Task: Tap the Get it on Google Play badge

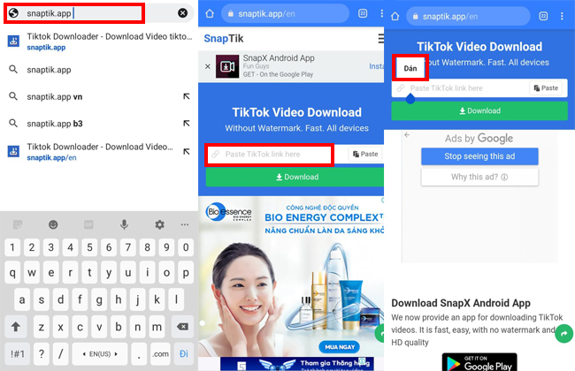Action: click(x=479, y=362)
